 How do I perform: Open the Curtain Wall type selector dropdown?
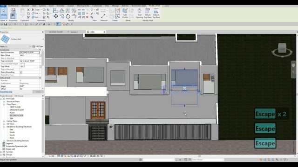pos(43,39)
